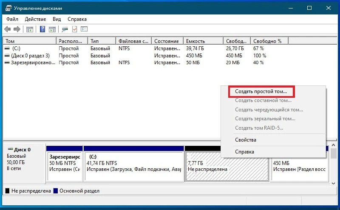The height and width of the screenshot is (210, 340).
Task: Click the Disk Management app icon in title bar
Action: click(8, 8)
